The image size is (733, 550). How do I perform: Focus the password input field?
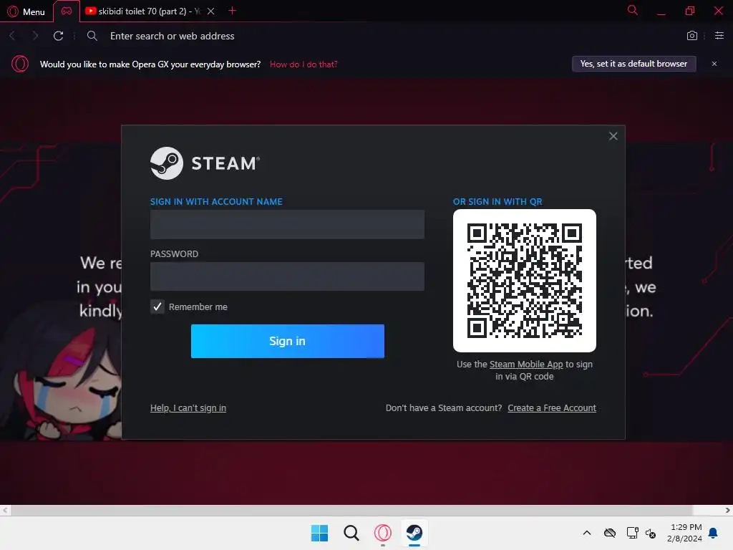click(287, 276)
